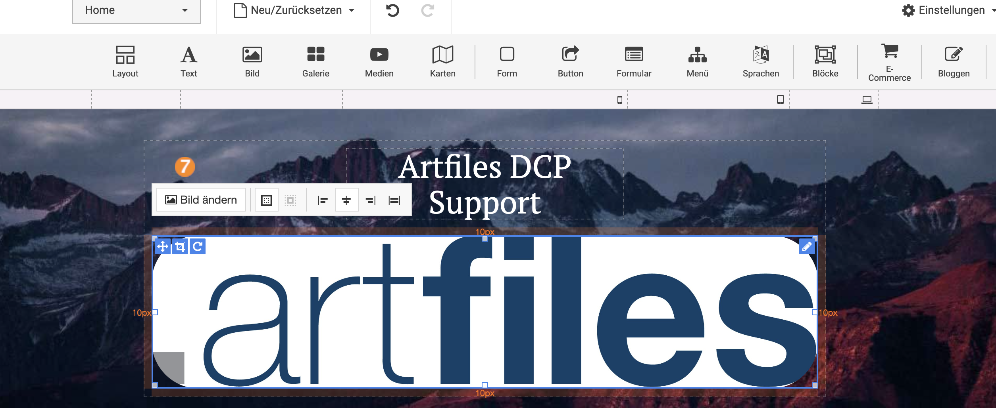Screen dimensions: 996x408
Task: Select the solid-framed image fit mode
Action: 266,200
